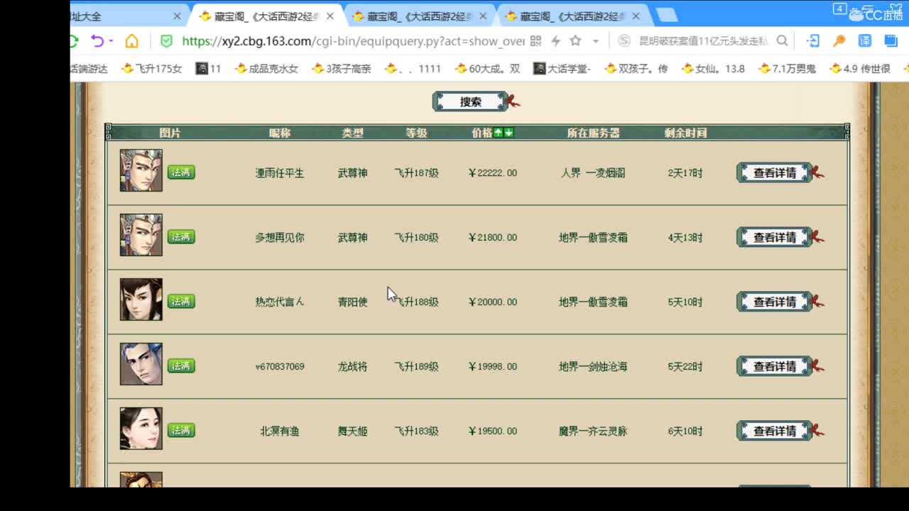Click the purple undo back arrow
The width and height of the screenshot is (909, 511).
pos(97,41)
